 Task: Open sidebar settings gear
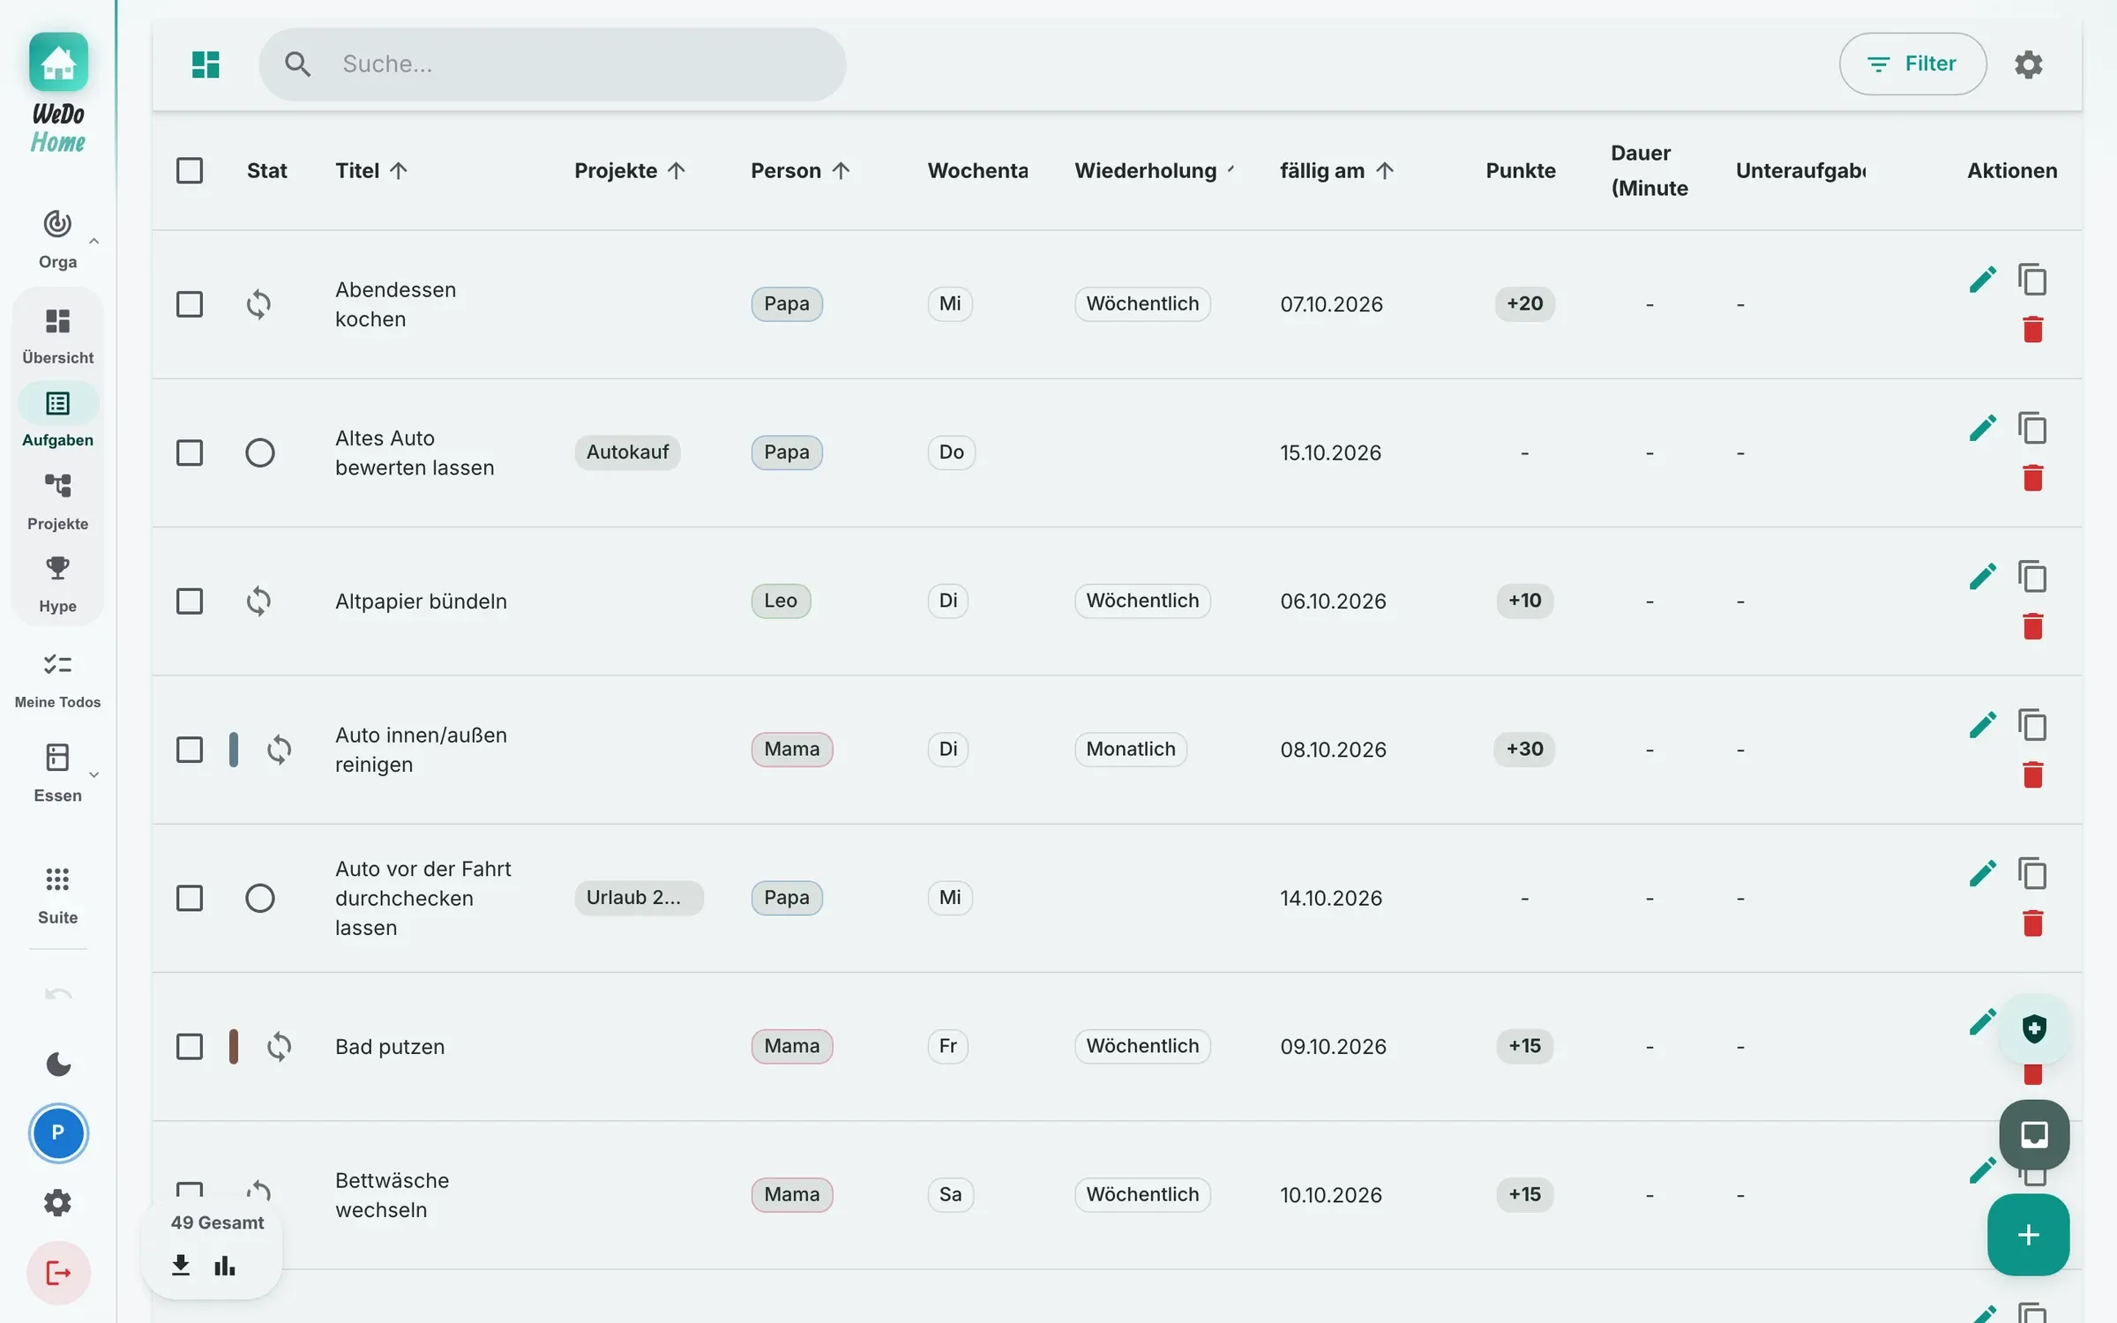58,1202
